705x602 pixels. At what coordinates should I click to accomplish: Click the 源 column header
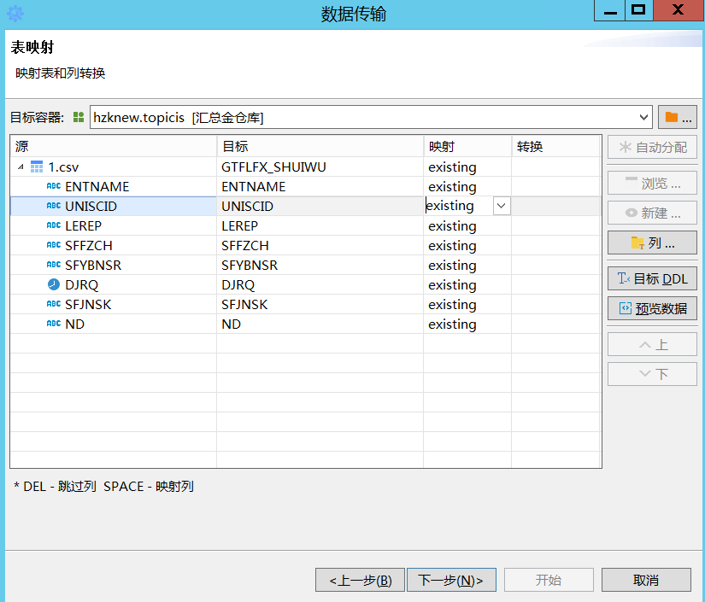[114, 146]
